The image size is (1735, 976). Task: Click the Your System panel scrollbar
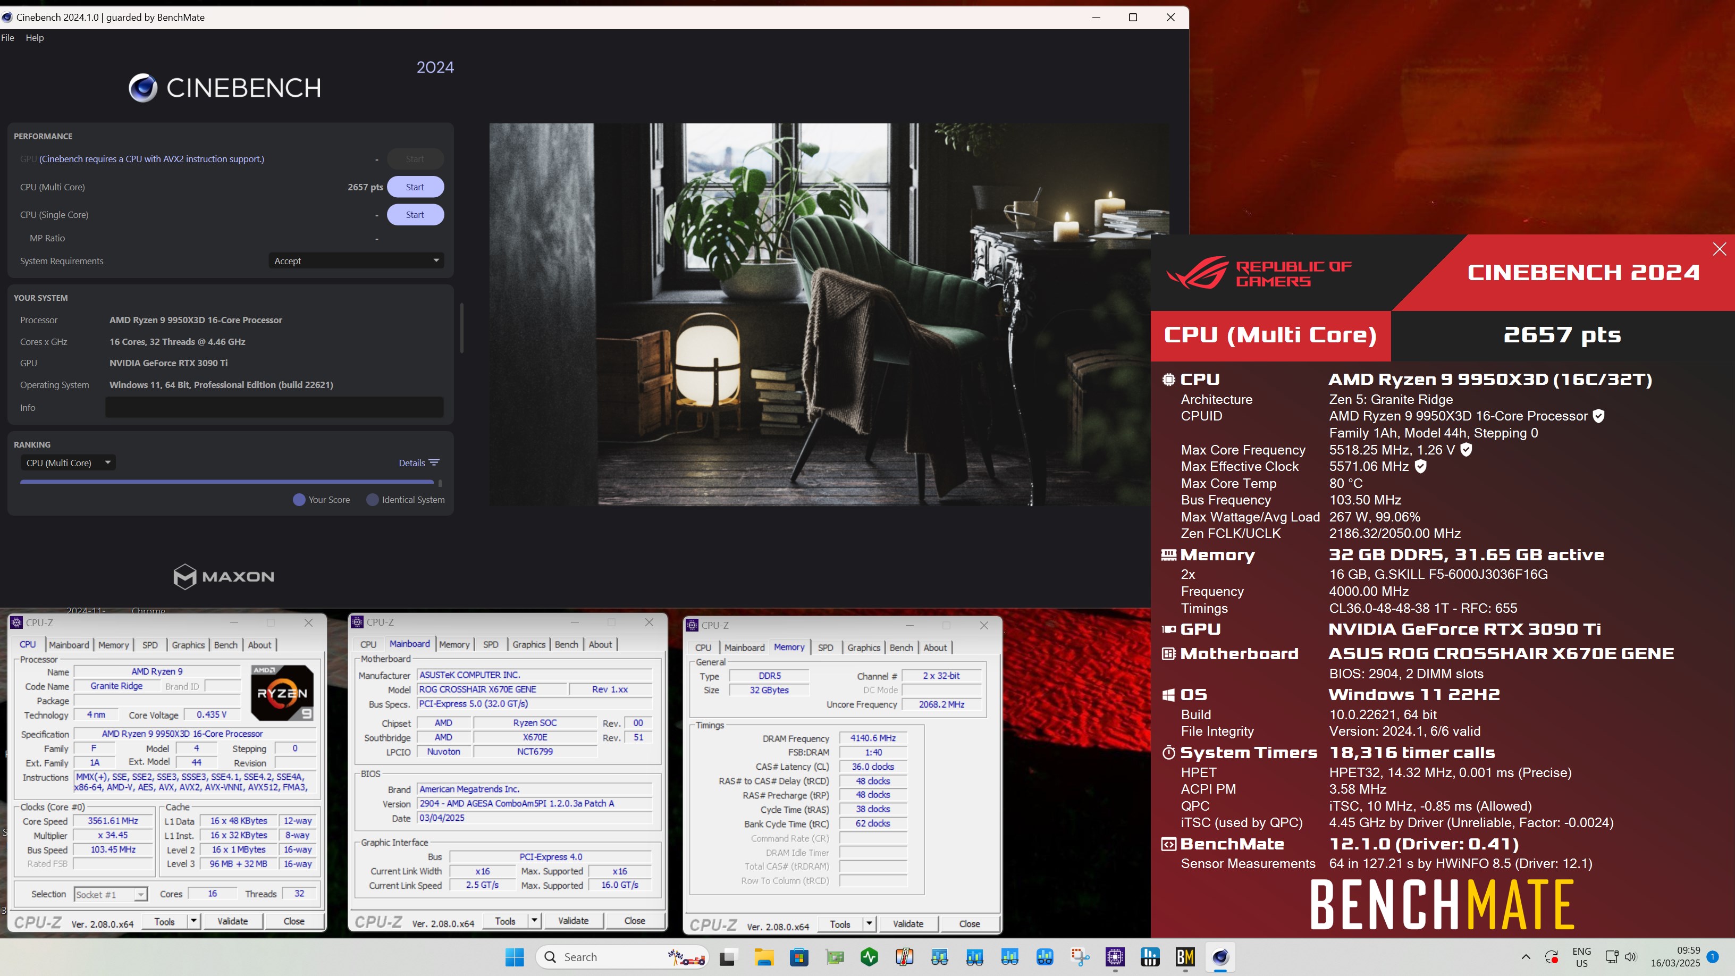(461, 328)
